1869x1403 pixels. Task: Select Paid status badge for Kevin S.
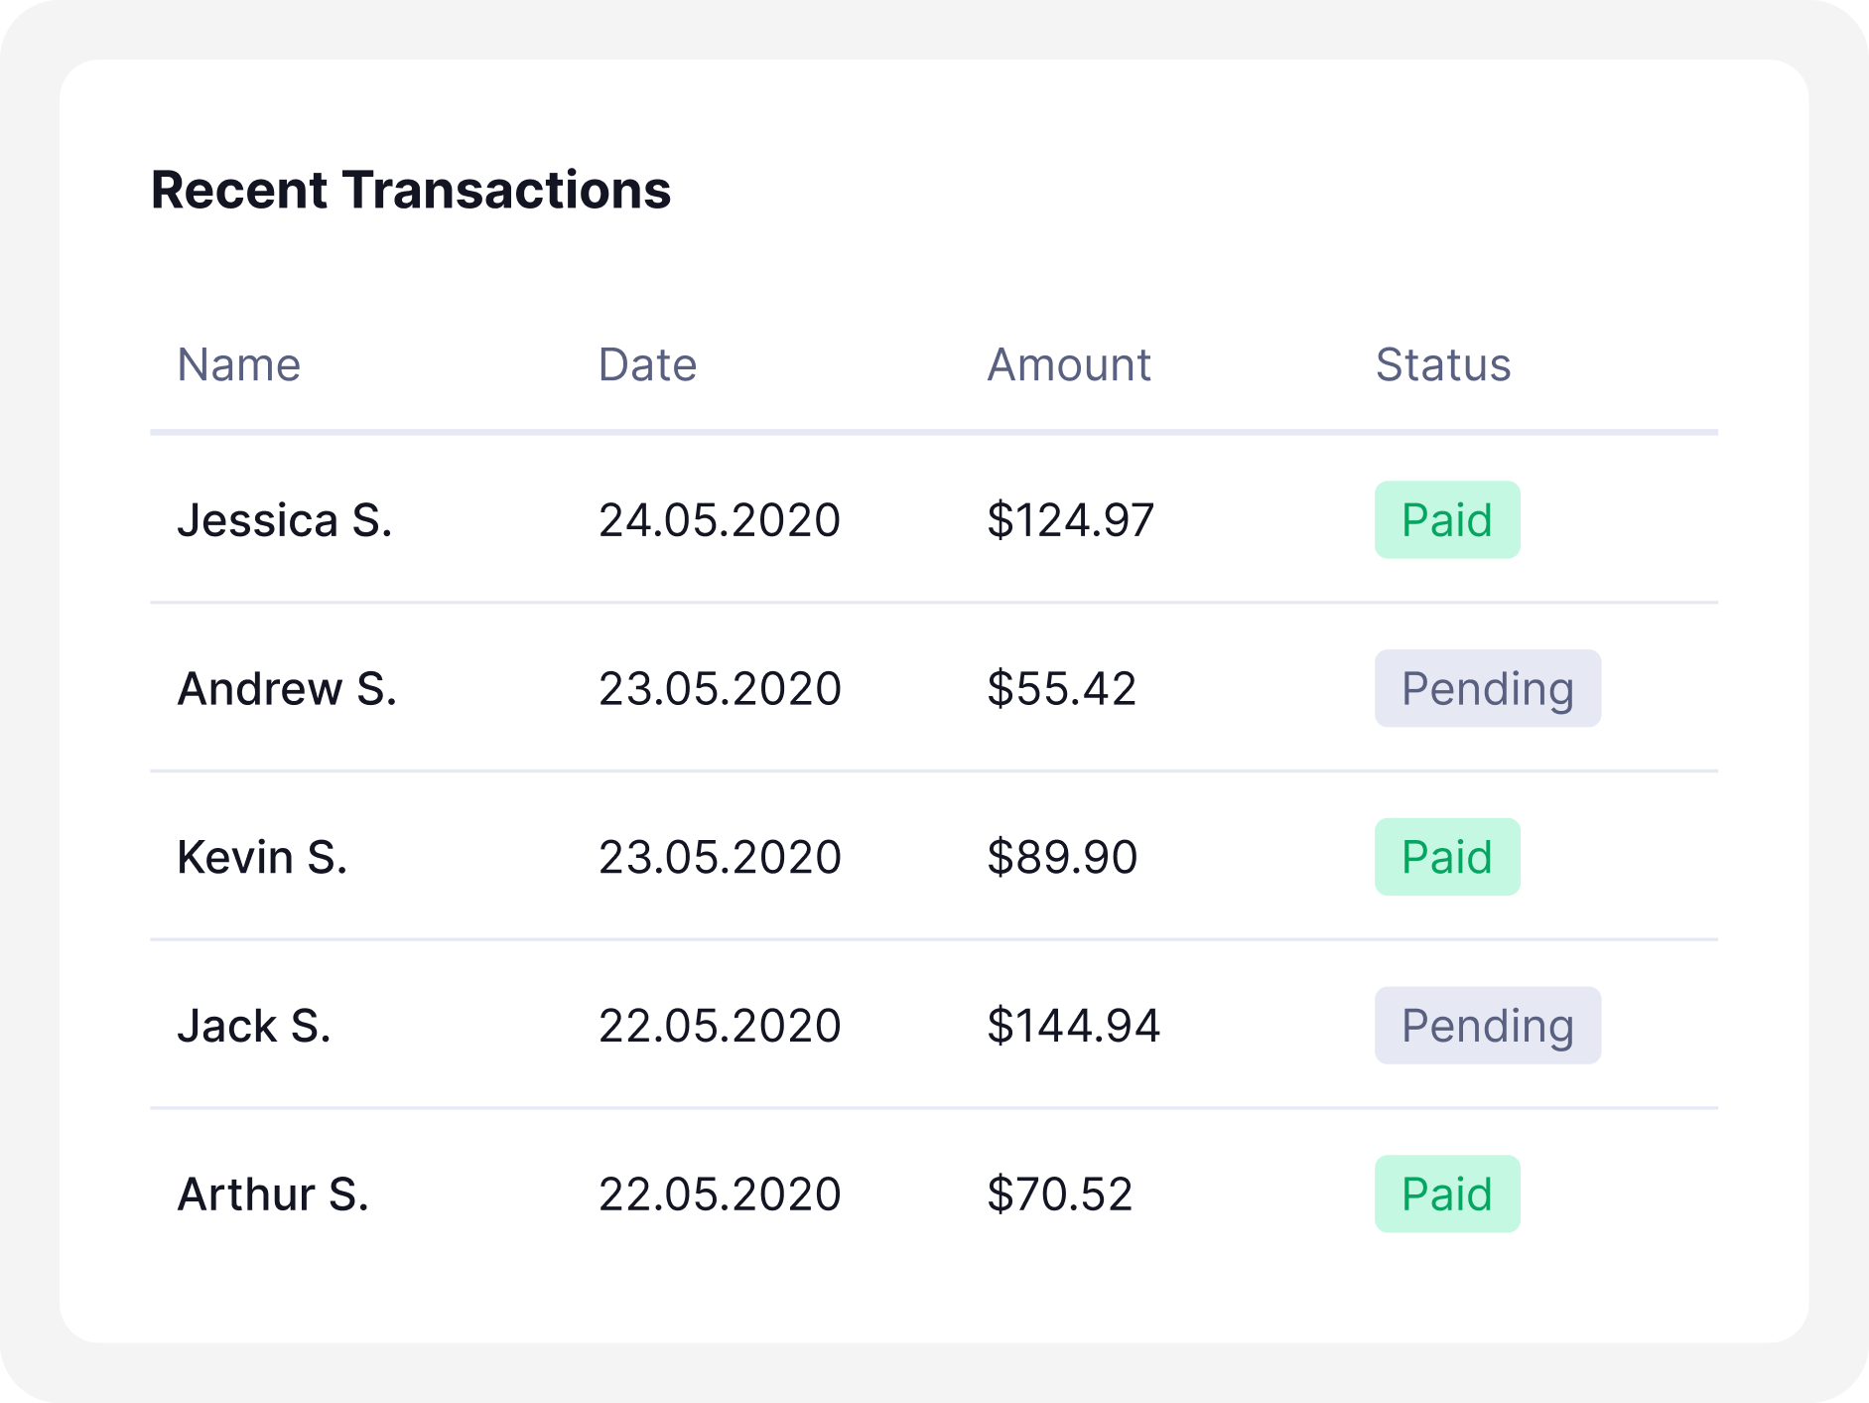coord(1446,858)
